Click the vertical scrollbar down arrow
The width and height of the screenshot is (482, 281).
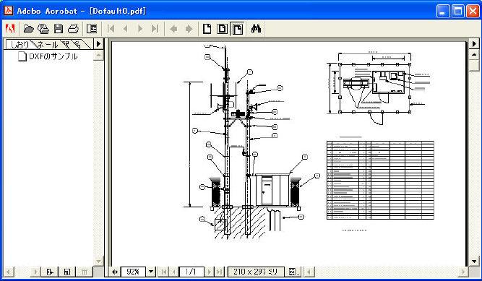(474, 261)
